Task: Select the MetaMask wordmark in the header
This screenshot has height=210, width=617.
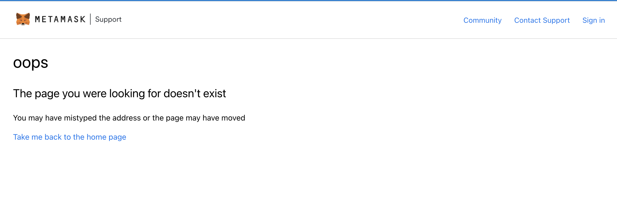Action: point(60,19)
